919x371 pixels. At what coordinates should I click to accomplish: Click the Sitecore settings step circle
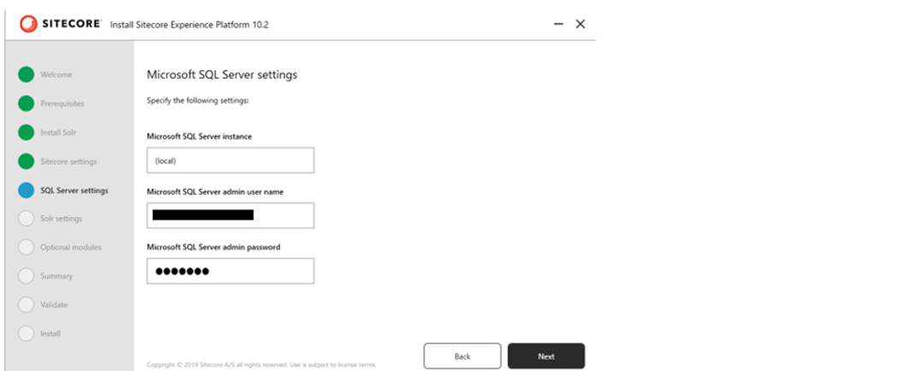[27, 162]
